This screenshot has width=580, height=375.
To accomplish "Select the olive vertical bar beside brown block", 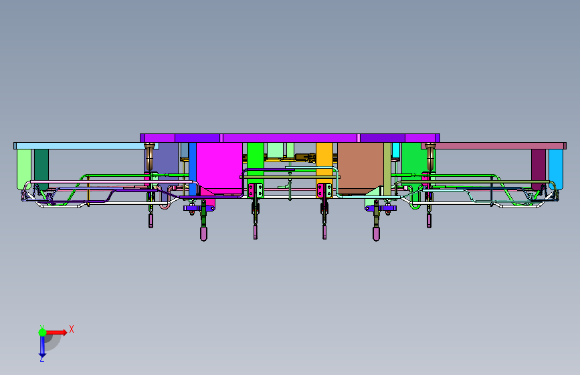I will [x=387, y=168].
